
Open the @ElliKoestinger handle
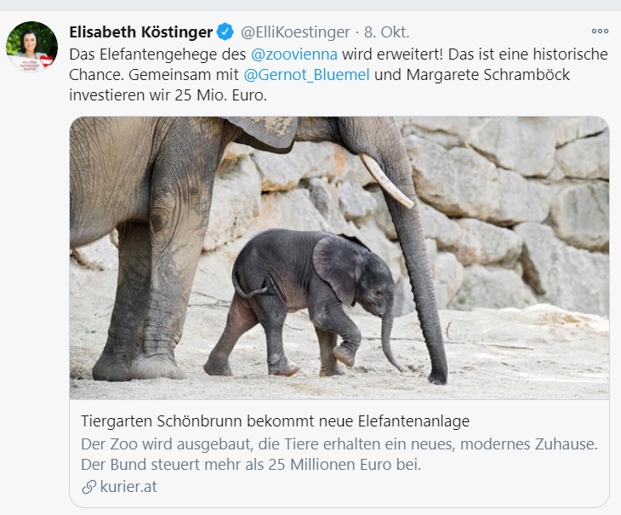(x=295, y=32)
